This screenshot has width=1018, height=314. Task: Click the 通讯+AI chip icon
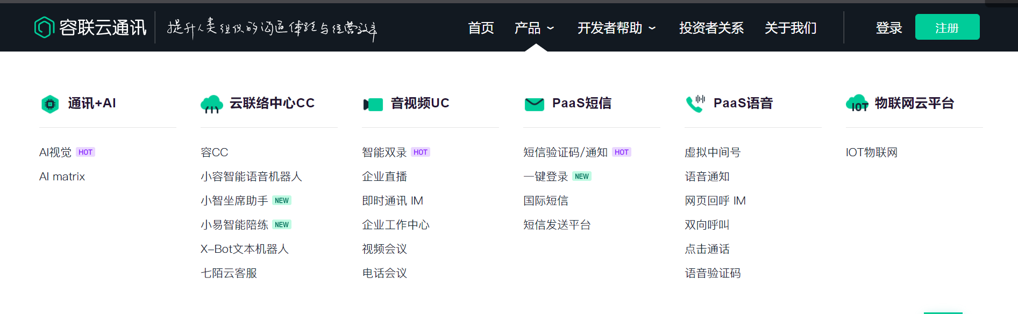click(50, 104)
